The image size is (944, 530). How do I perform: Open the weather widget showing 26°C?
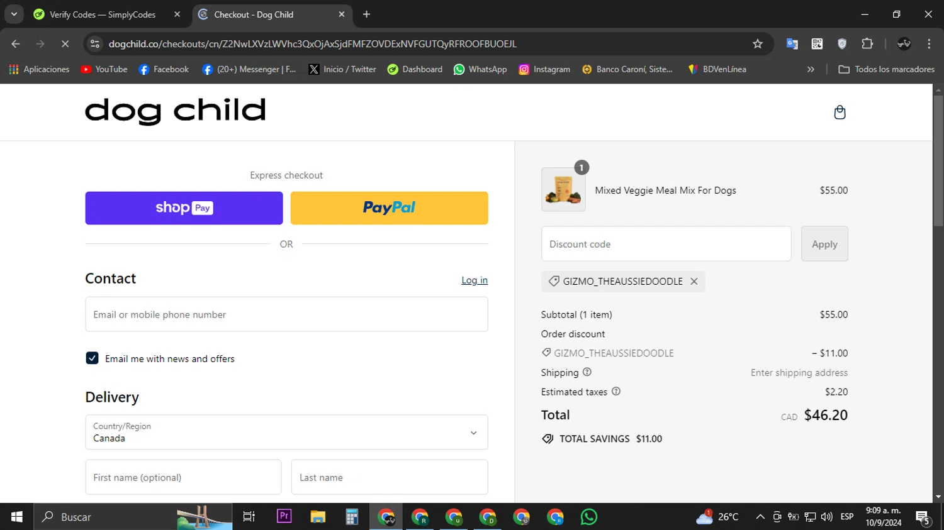[717, 517]
